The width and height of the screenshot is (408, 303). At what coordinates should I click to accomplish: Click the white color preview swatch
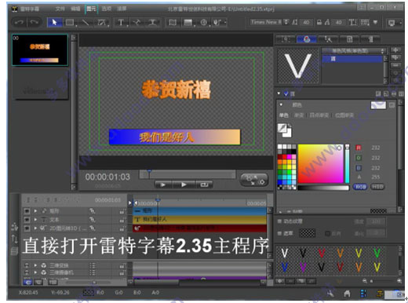click(x=378, y=105)
